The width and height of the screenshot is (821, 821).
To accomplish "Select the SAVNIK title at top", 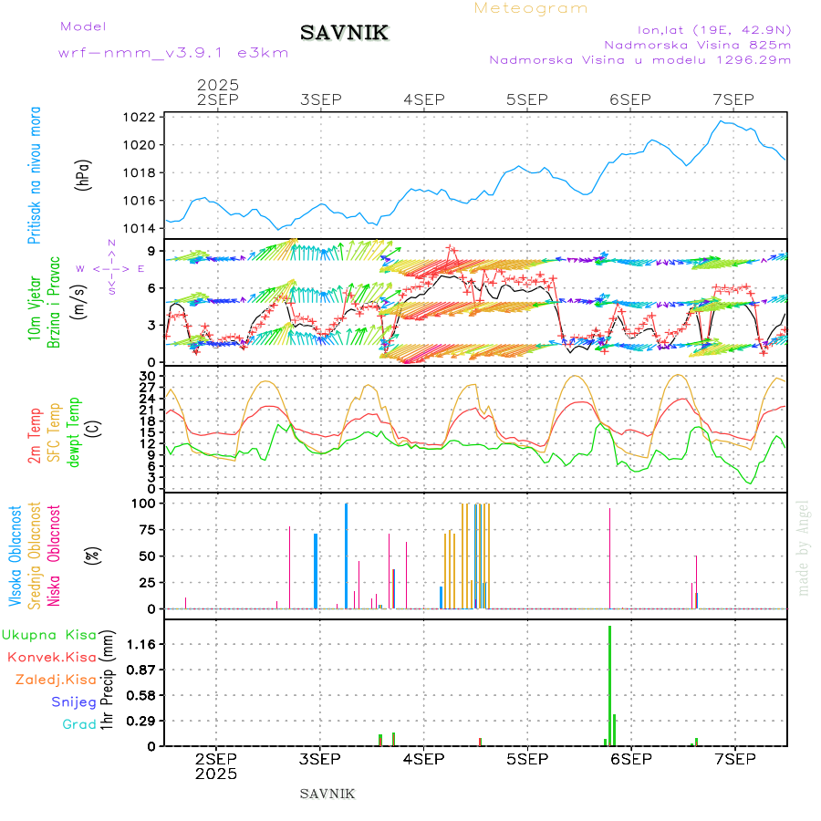I will (345, 34).
